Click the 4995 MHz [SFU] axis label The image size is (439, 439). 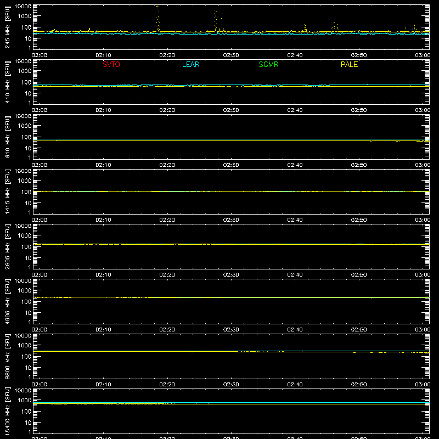point(7,301)
